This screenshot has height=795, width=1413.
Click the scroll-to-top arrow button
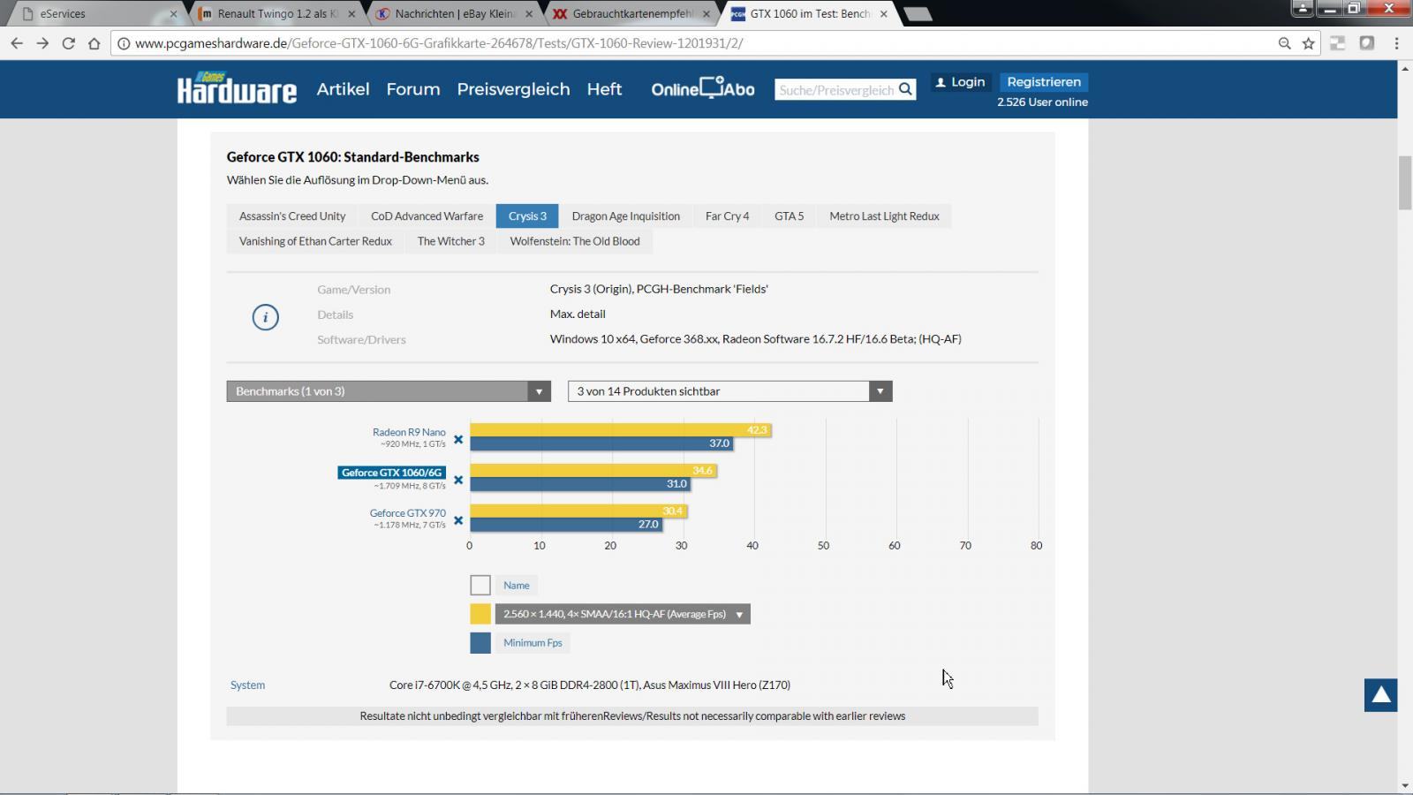[1380, 695]
